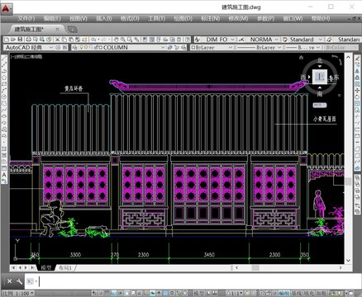Click the Cut scissors icon
This screenshot has width=362, height=297.
click(x=57, y=40)
